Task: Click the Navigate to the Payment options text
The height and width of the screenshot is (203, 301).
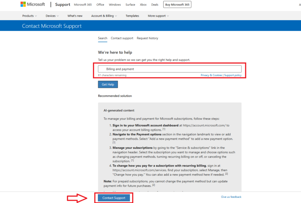Action: 137,134
